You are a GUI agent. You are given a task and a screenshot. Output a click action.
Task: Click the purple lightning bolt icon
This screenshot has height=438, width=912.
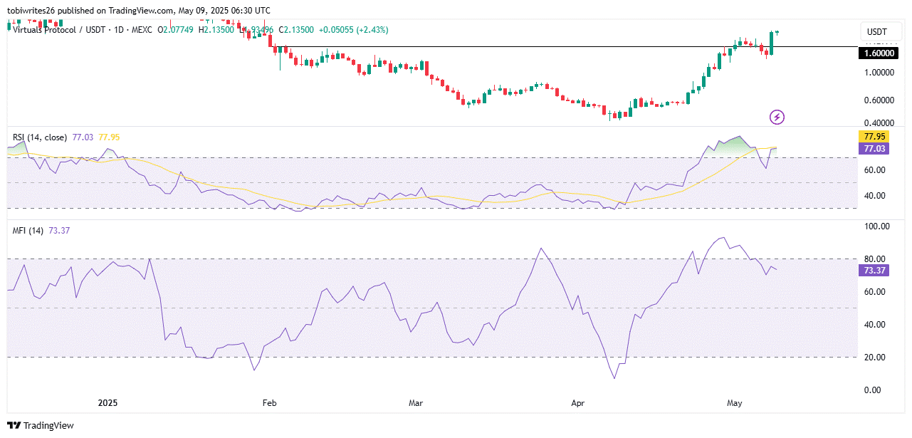[x=777, y=117]
